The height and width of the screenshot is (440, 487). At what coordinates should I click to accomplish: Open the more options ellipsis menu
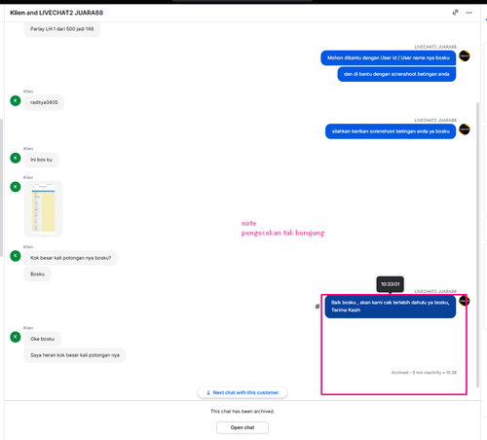(x=468, y=13)
